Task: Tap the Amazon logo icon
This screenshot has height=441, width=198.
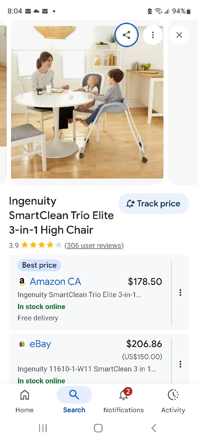Action: [x=22, y=282]
